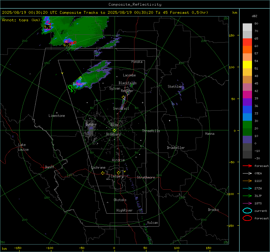Click the Didsbury label
The image size is (270, 252).
point(113,134)
